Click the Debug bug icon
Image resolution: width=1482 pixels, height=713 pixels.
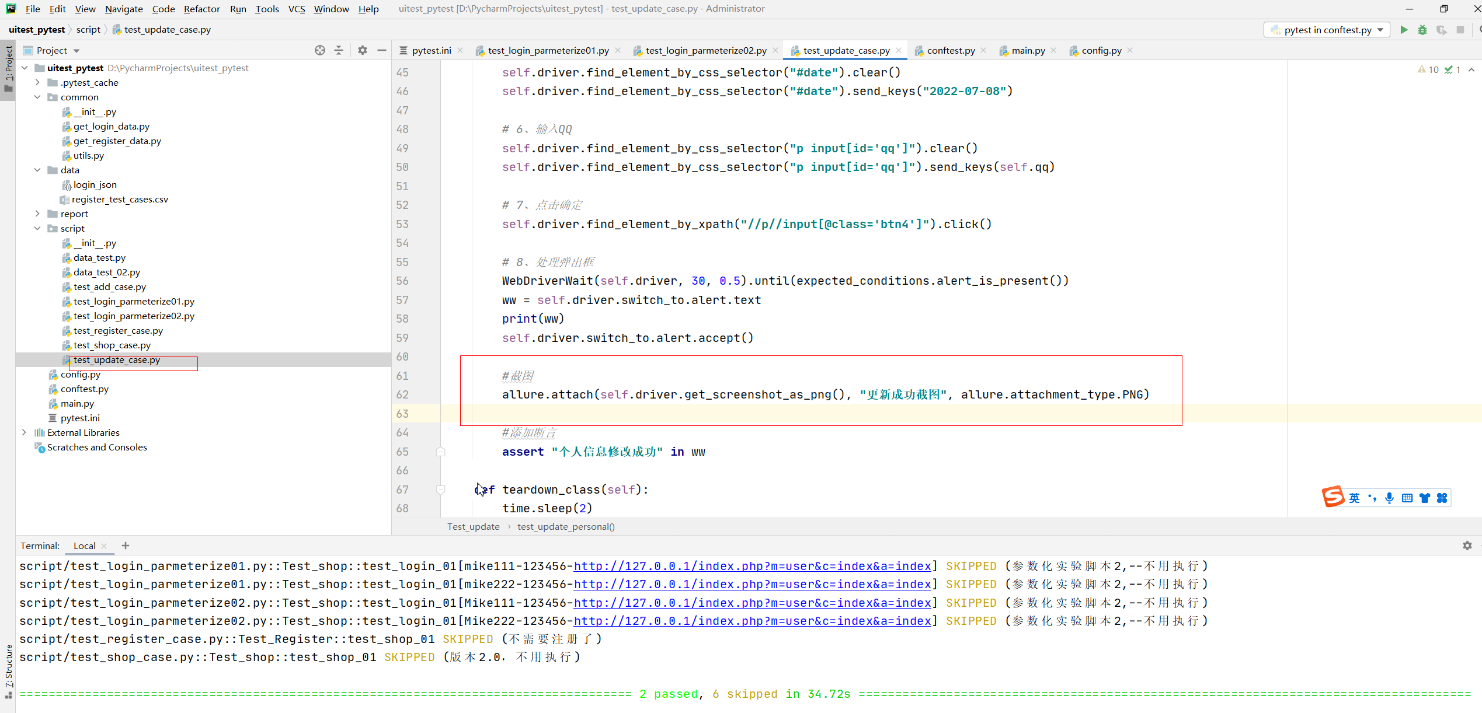[1422, 30]
